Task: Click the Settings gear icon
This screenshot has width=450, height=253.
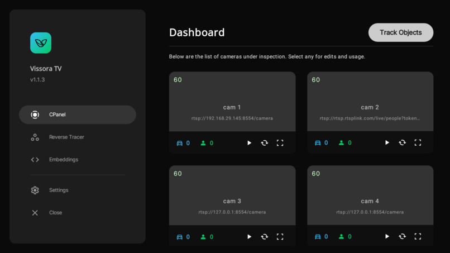Action: 35,190
